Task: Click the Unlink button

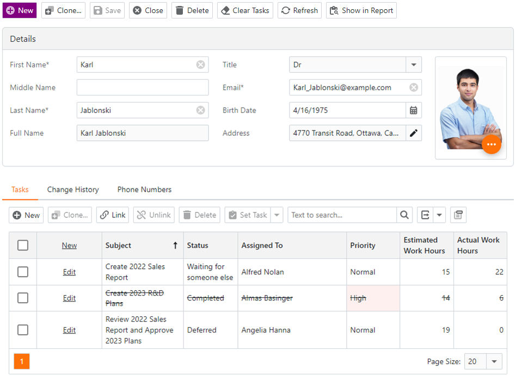Action: [x=153, y=215]
